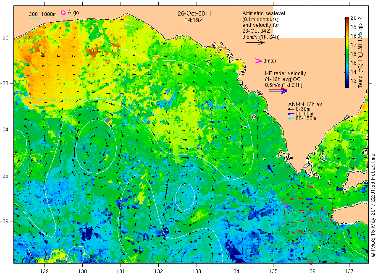Click the Argo float marker near 130.6E 33.8S
Image resolution: width=378 pixels, height=277 pixels.
[x=107, y=120]
